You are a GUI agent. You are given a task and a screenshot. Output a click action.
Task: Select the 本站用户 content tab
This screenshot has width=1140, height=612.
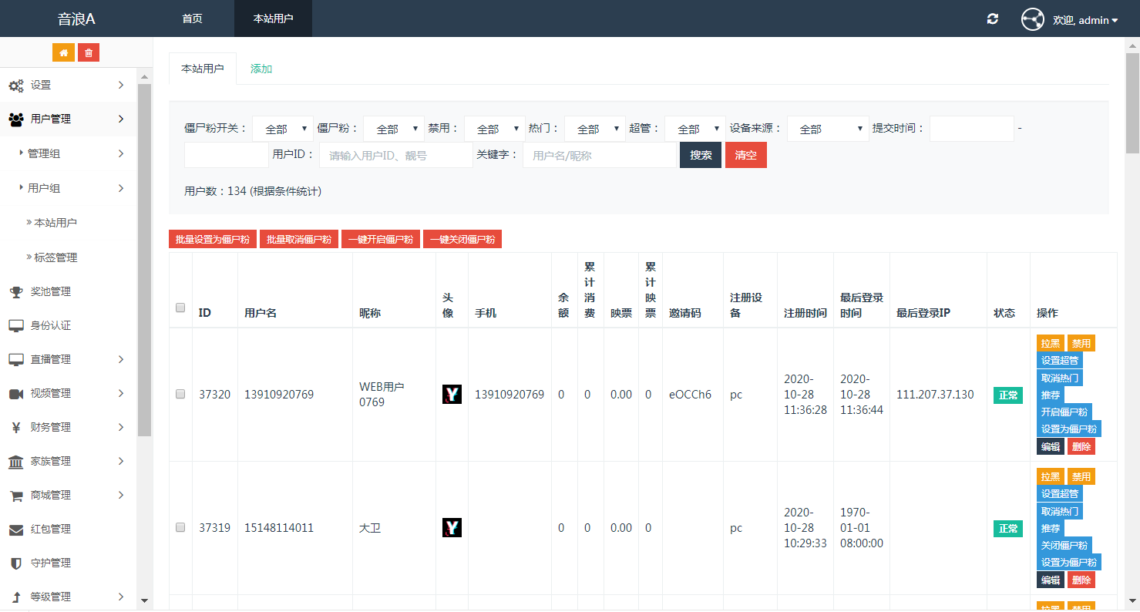point(203,69)
